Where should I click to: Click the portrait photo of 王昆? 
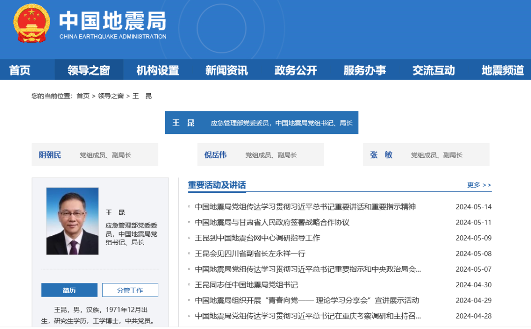pos(72,221)
